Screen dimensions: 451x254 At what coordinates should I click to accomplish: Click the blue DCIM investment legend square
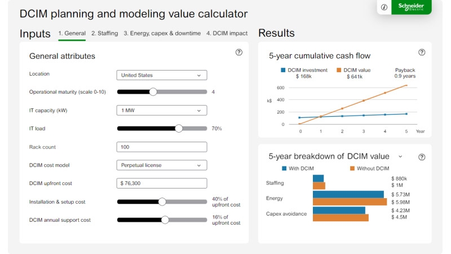[283, 71]
